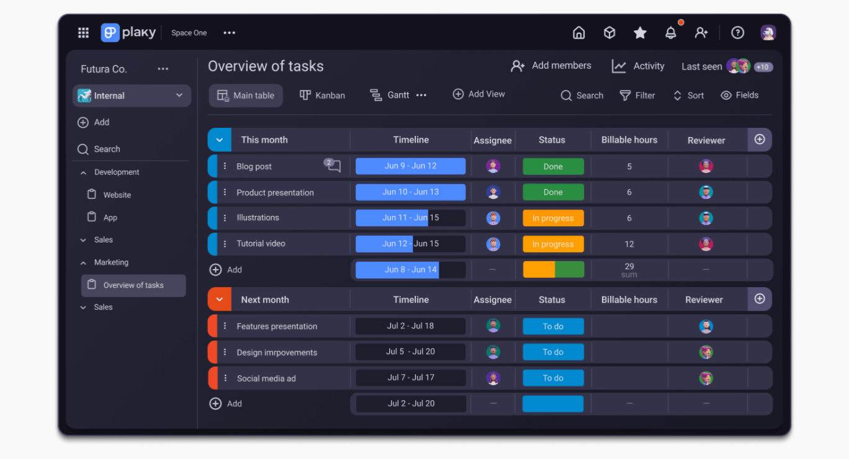Screen dimensions: 849x459
Task: Open the Internal workspace dropdown
Action: [132, 96]
